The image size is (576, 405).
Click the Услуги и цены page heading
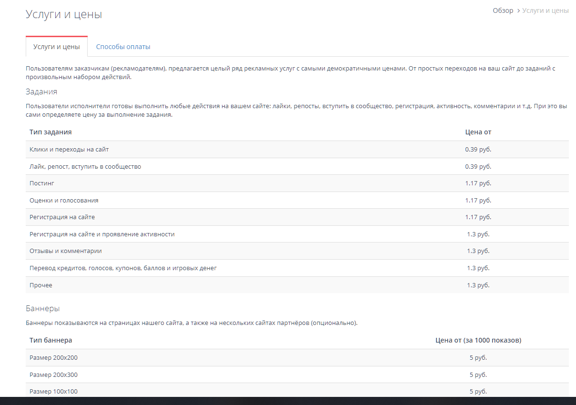click(64, 14)
